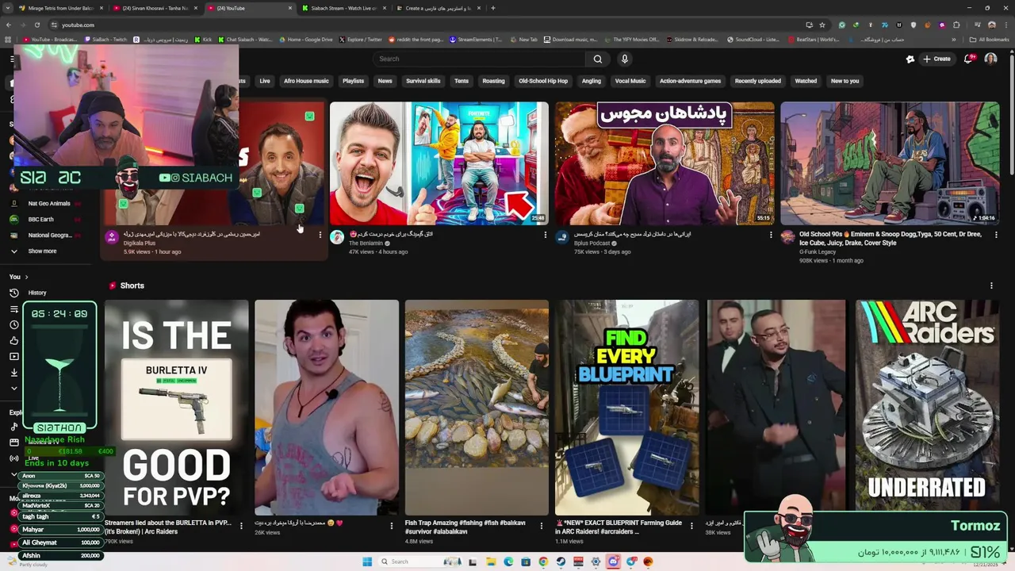Select the Tents filter chip
The height and width of the screenshot is (571, 1015).
coord(462,81)
